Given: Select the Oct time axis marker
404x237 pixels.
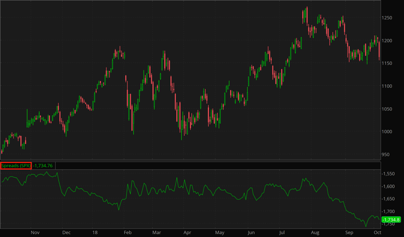Looking at the screenshot, I should (378, 233).
